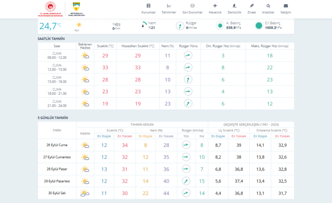Click the Rüzgar wind direction arrow icon

click(x=180, y=26)
